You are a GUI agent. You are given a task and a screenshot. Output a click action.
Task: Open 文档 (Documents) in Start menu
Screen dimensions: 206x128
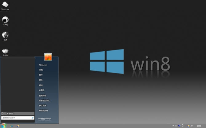tap(41, 70)
